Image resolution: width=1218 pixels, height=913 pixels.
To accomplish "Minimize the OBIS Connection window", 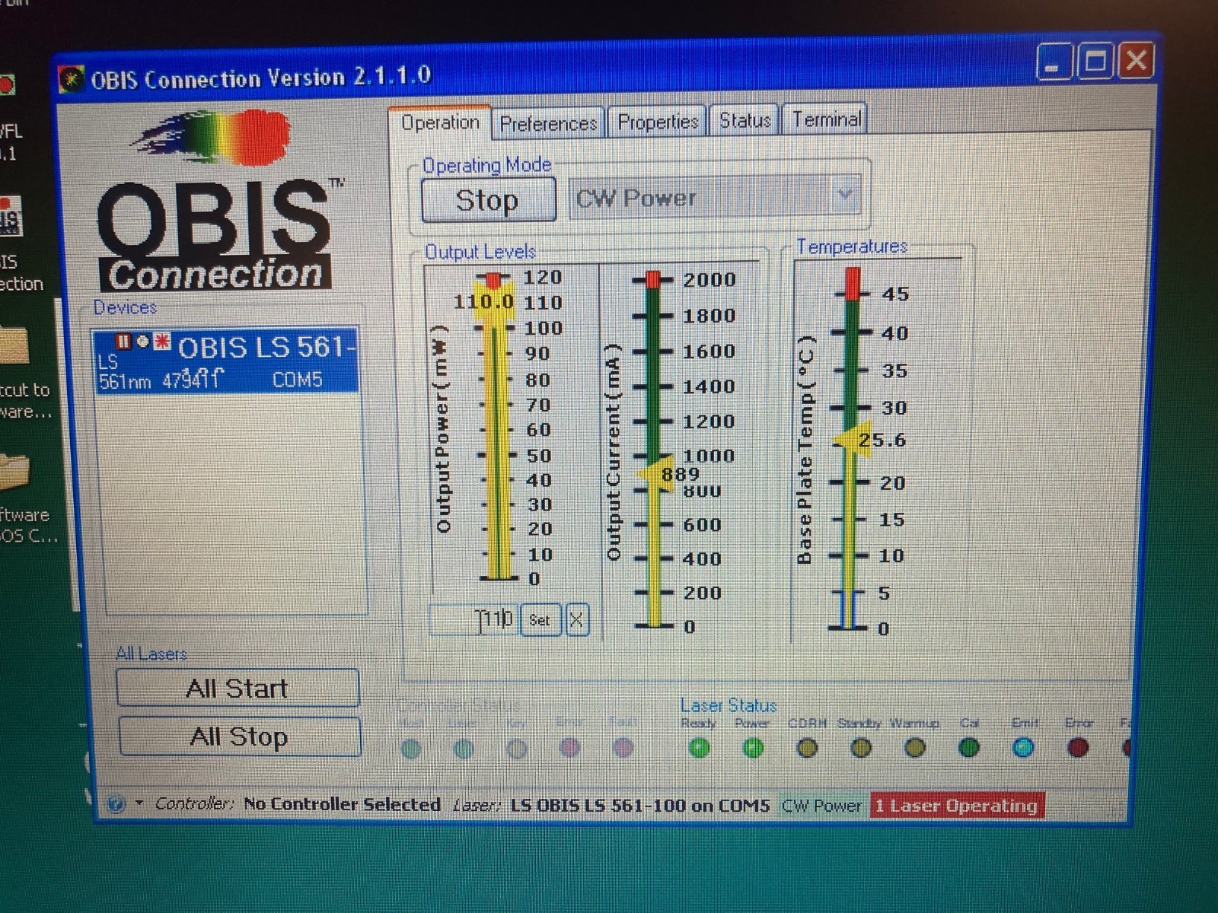I will click(x=1055, y=61).
